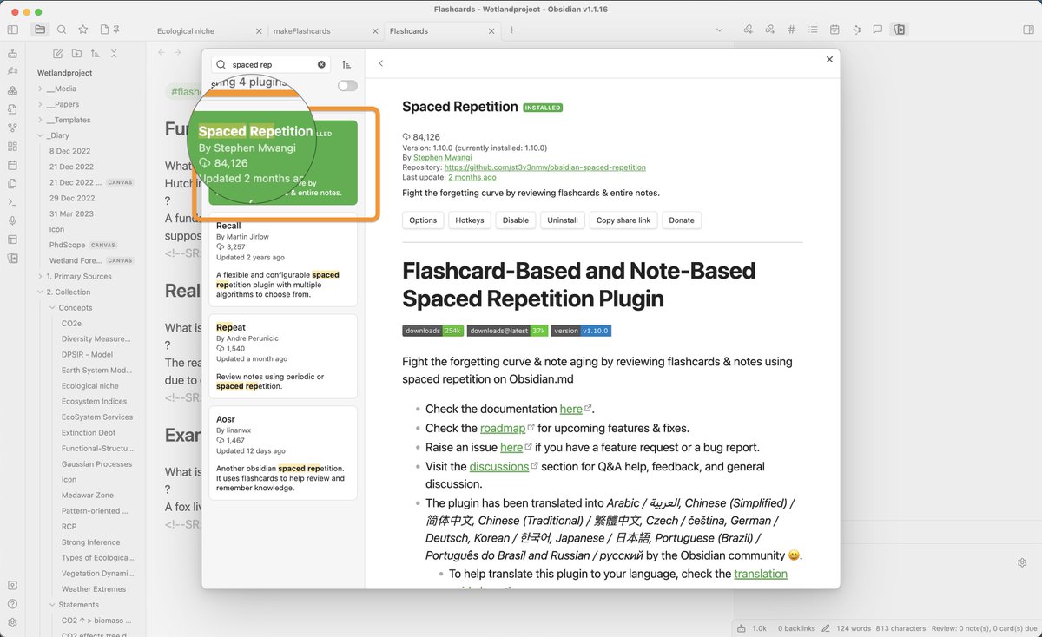The image size is (1042, 637).
Task: Clear the plugin search field
Action: 321,64
